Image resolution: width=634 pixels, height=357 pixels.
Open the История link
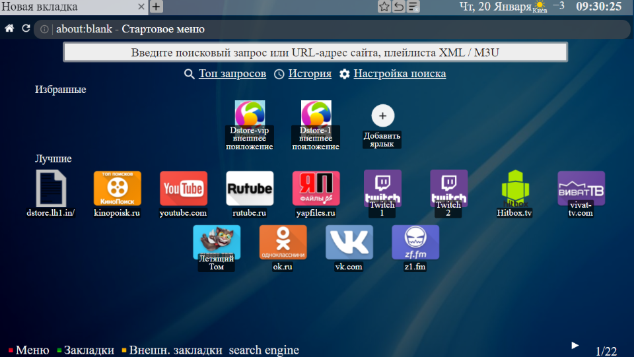309,74
